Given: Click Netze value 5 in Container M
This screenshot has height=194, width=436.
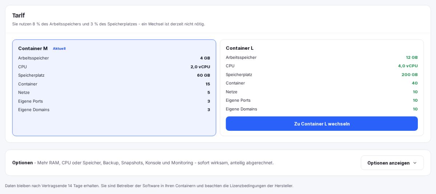Looking at the screenshot, I should 209,93.
